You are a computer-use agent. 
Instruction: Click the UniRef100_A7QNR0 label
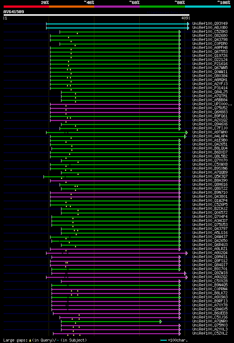[x=210, y=321]
